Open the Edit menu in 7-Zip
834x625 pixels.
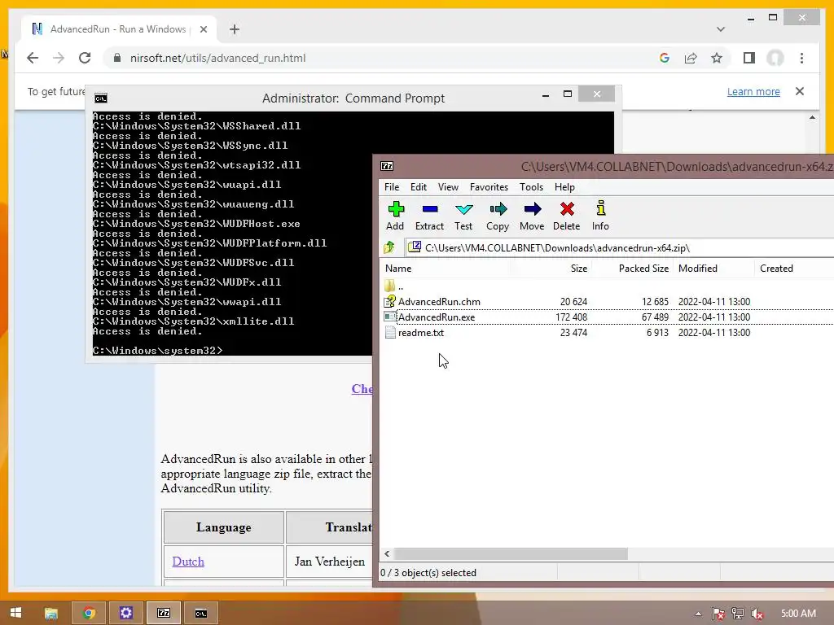(x=418, y=187)
